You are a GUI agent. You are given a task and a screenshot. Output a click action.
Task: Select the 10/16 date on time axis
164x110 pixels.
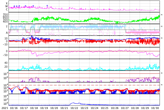tap(14, 108)
